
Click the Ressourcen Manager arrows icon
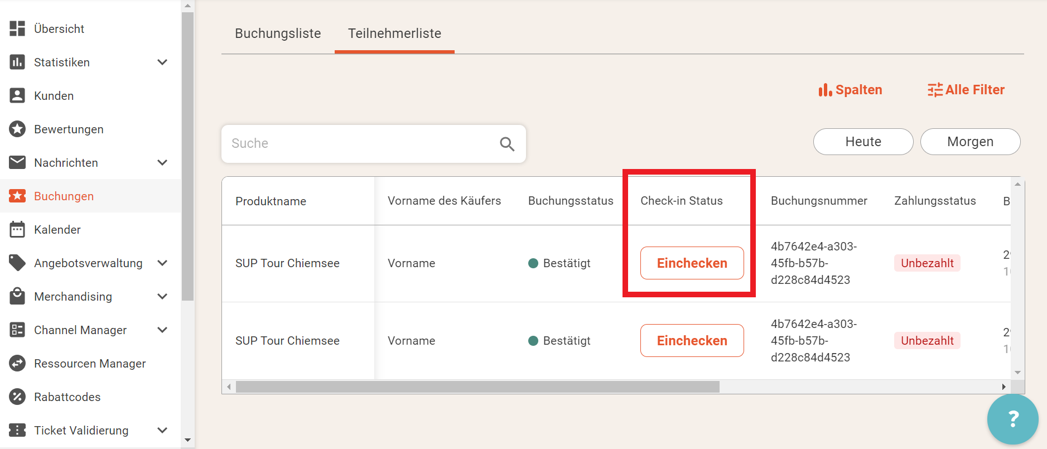[17, 363]
